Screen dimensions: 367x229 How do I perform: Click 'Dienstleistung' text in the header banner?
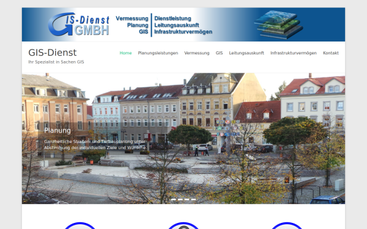point(172,18)
